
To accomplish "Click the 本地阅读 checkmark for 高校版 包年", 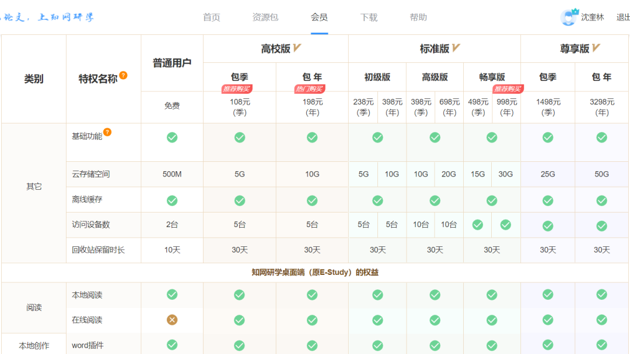I will (x=312, y=295).
